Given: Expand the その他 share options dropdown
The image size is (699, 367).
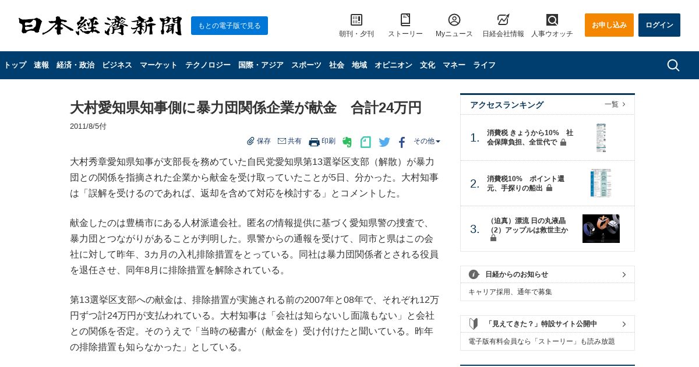Looking at the screenshot, I should (x=427, y=141).
